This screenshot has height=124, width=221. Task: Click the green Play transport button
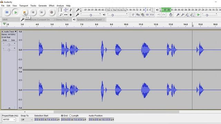click(16, 12)
